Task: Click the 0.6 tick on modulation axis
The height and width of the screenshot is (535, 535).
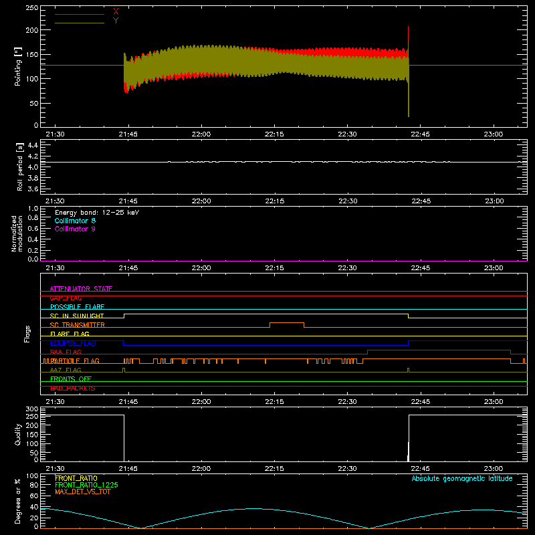Action: point(33,228)
